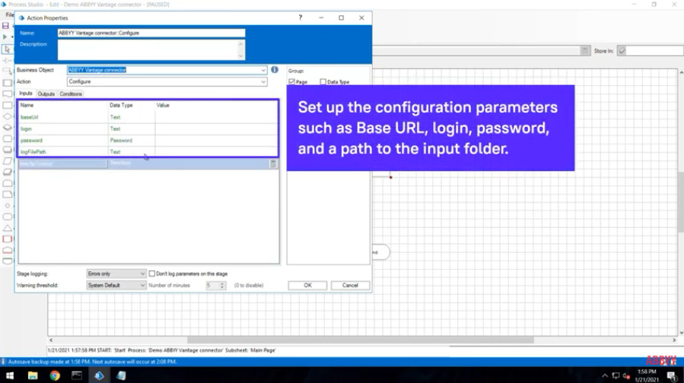Viewport: 684px width, 383px height.
Task: Select the red Exception stage tool
Action: (x=8, y=239)
